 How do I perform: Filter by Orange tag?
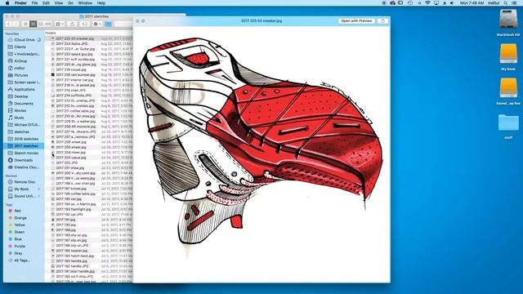[20, 218]
